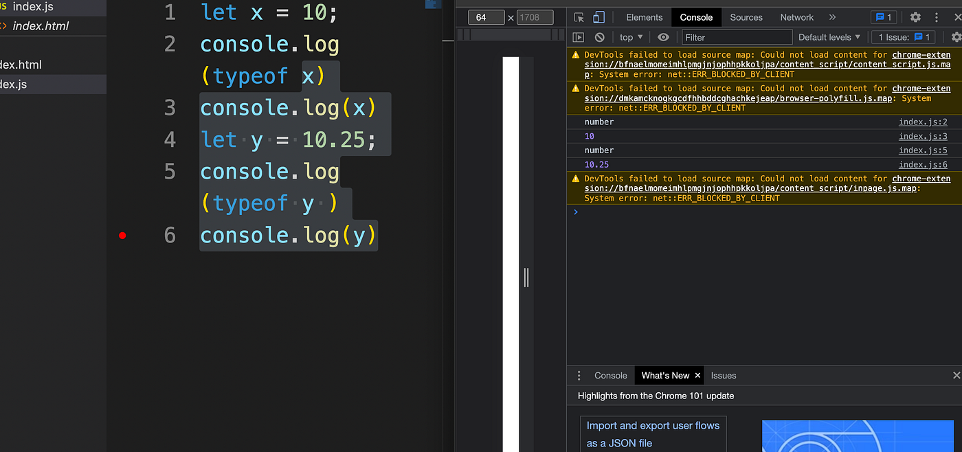Click the 1 Issue button
962x452 pixels.
(x=904, y=37)
